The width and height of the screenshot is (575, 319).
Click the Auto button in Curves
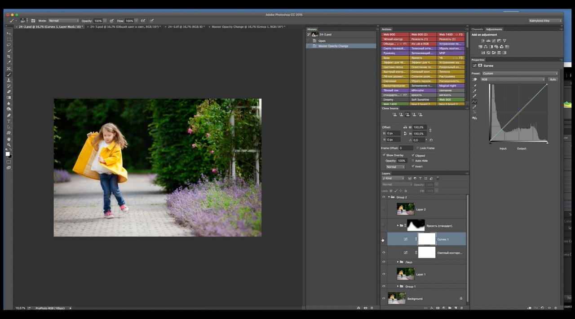point(553,79)
